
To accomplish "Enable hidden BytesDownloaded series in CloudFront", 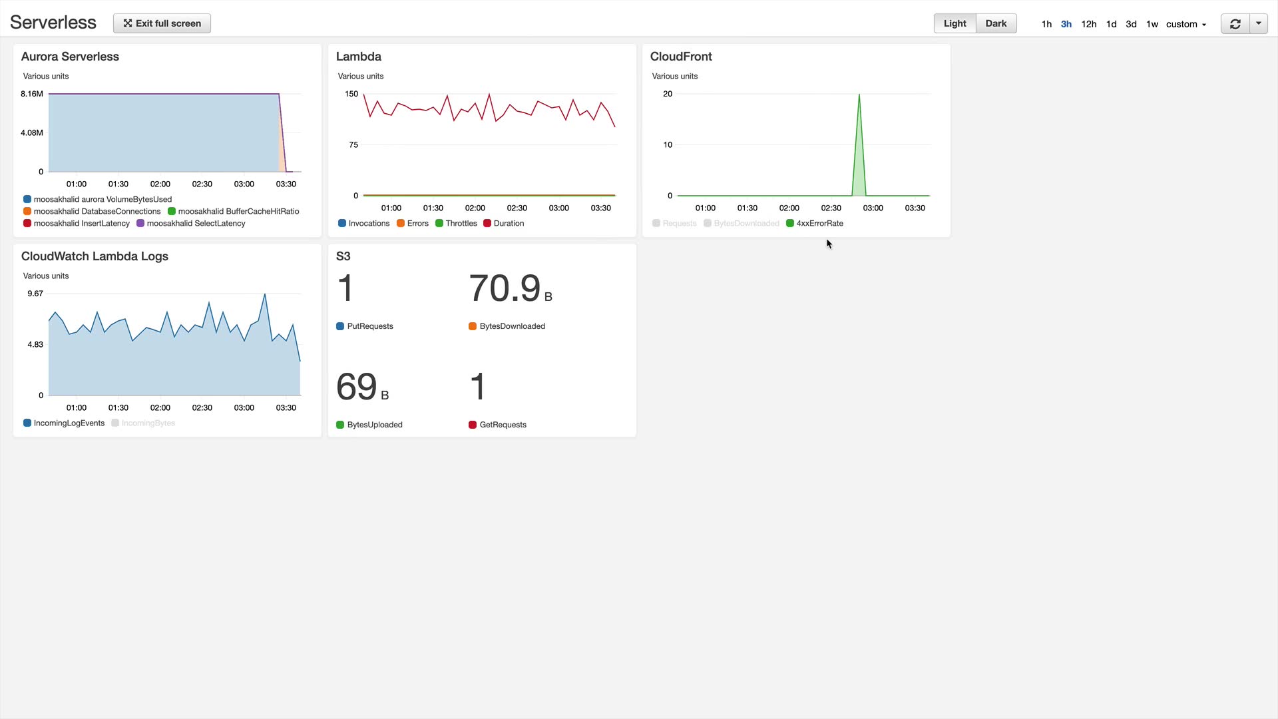I will (x=708, y=224).
